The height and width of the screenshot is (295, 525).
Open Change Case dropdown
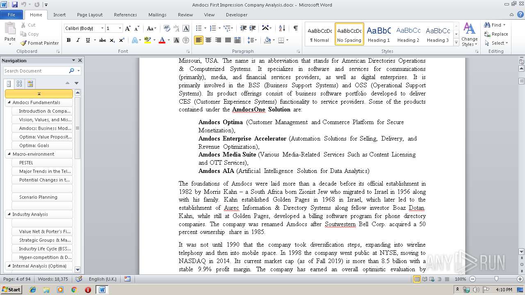click(x=151, y=28)
